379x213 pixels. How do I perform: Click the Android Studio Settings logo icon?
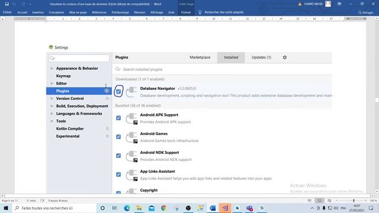(x=51, y=47)
